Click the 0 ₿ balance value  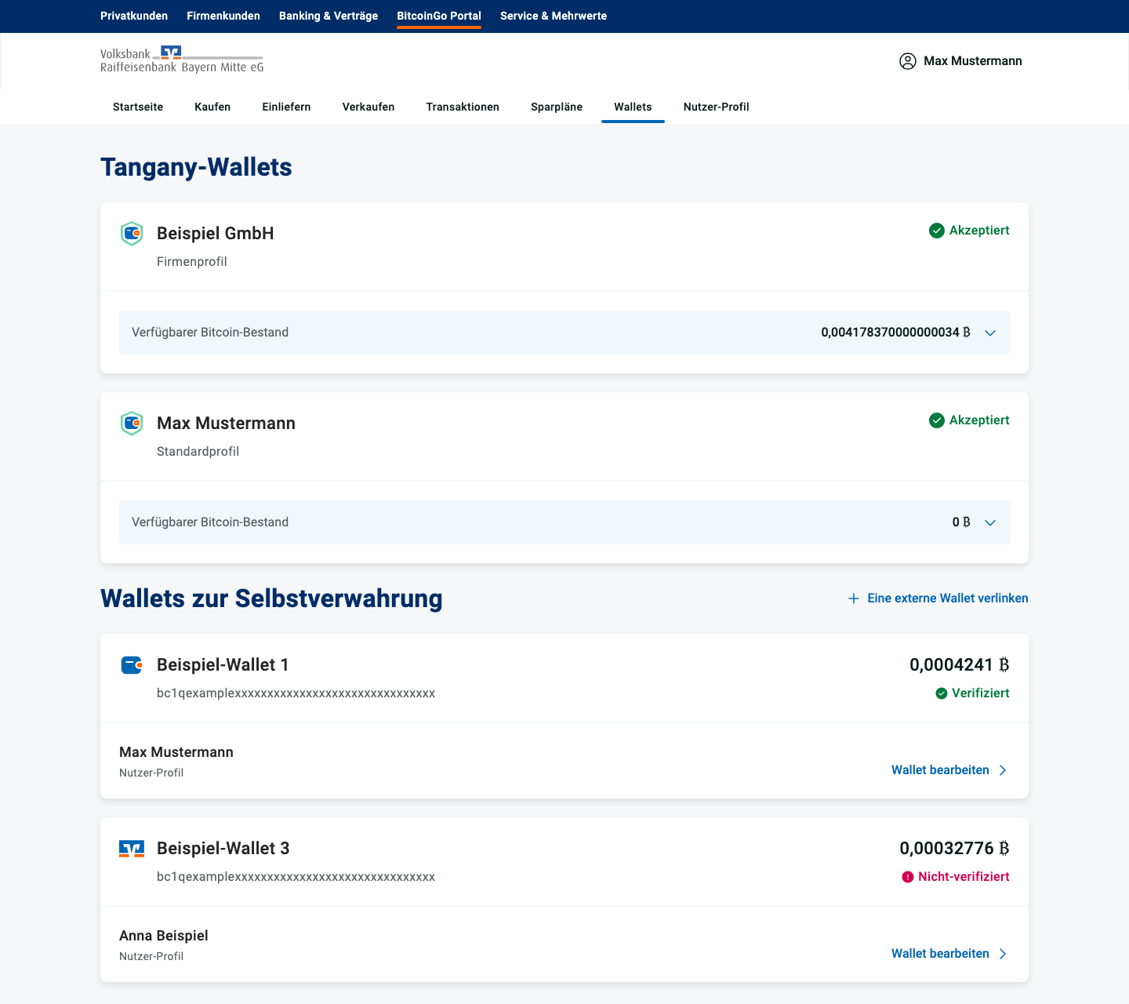961,522
